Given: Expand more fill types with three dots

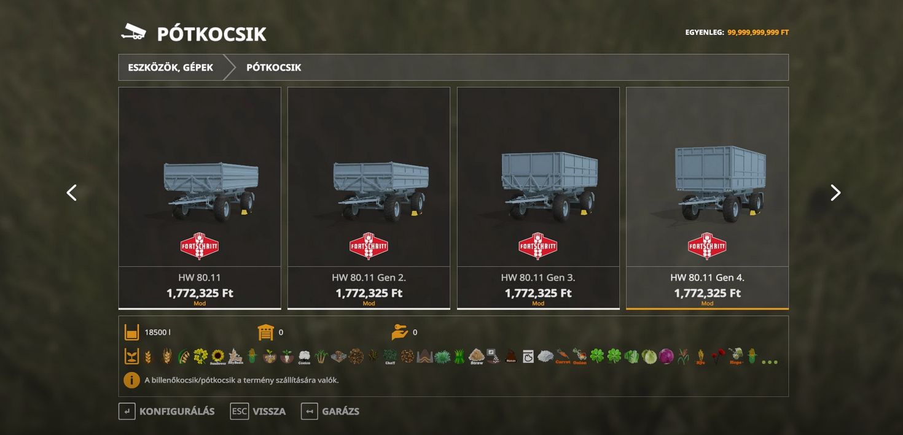Looking at the screenshot, I should pyautogui.click(x=770, y=362).
